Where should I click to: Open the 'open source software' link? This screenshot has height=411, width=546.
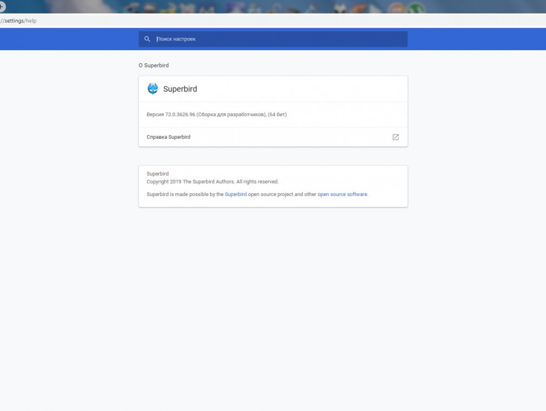pos(342,194)
